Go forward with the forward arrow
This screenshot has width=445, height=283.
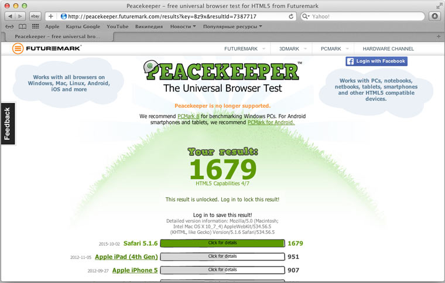tap(20, 16)
